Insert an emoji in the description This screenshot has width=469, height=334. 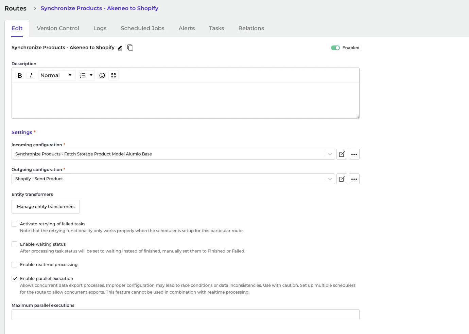tap(102, 75)
